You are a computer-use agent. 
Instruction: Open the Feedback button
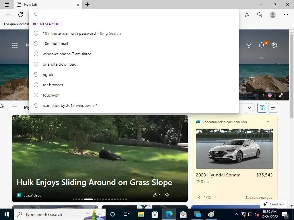(274, 204)
